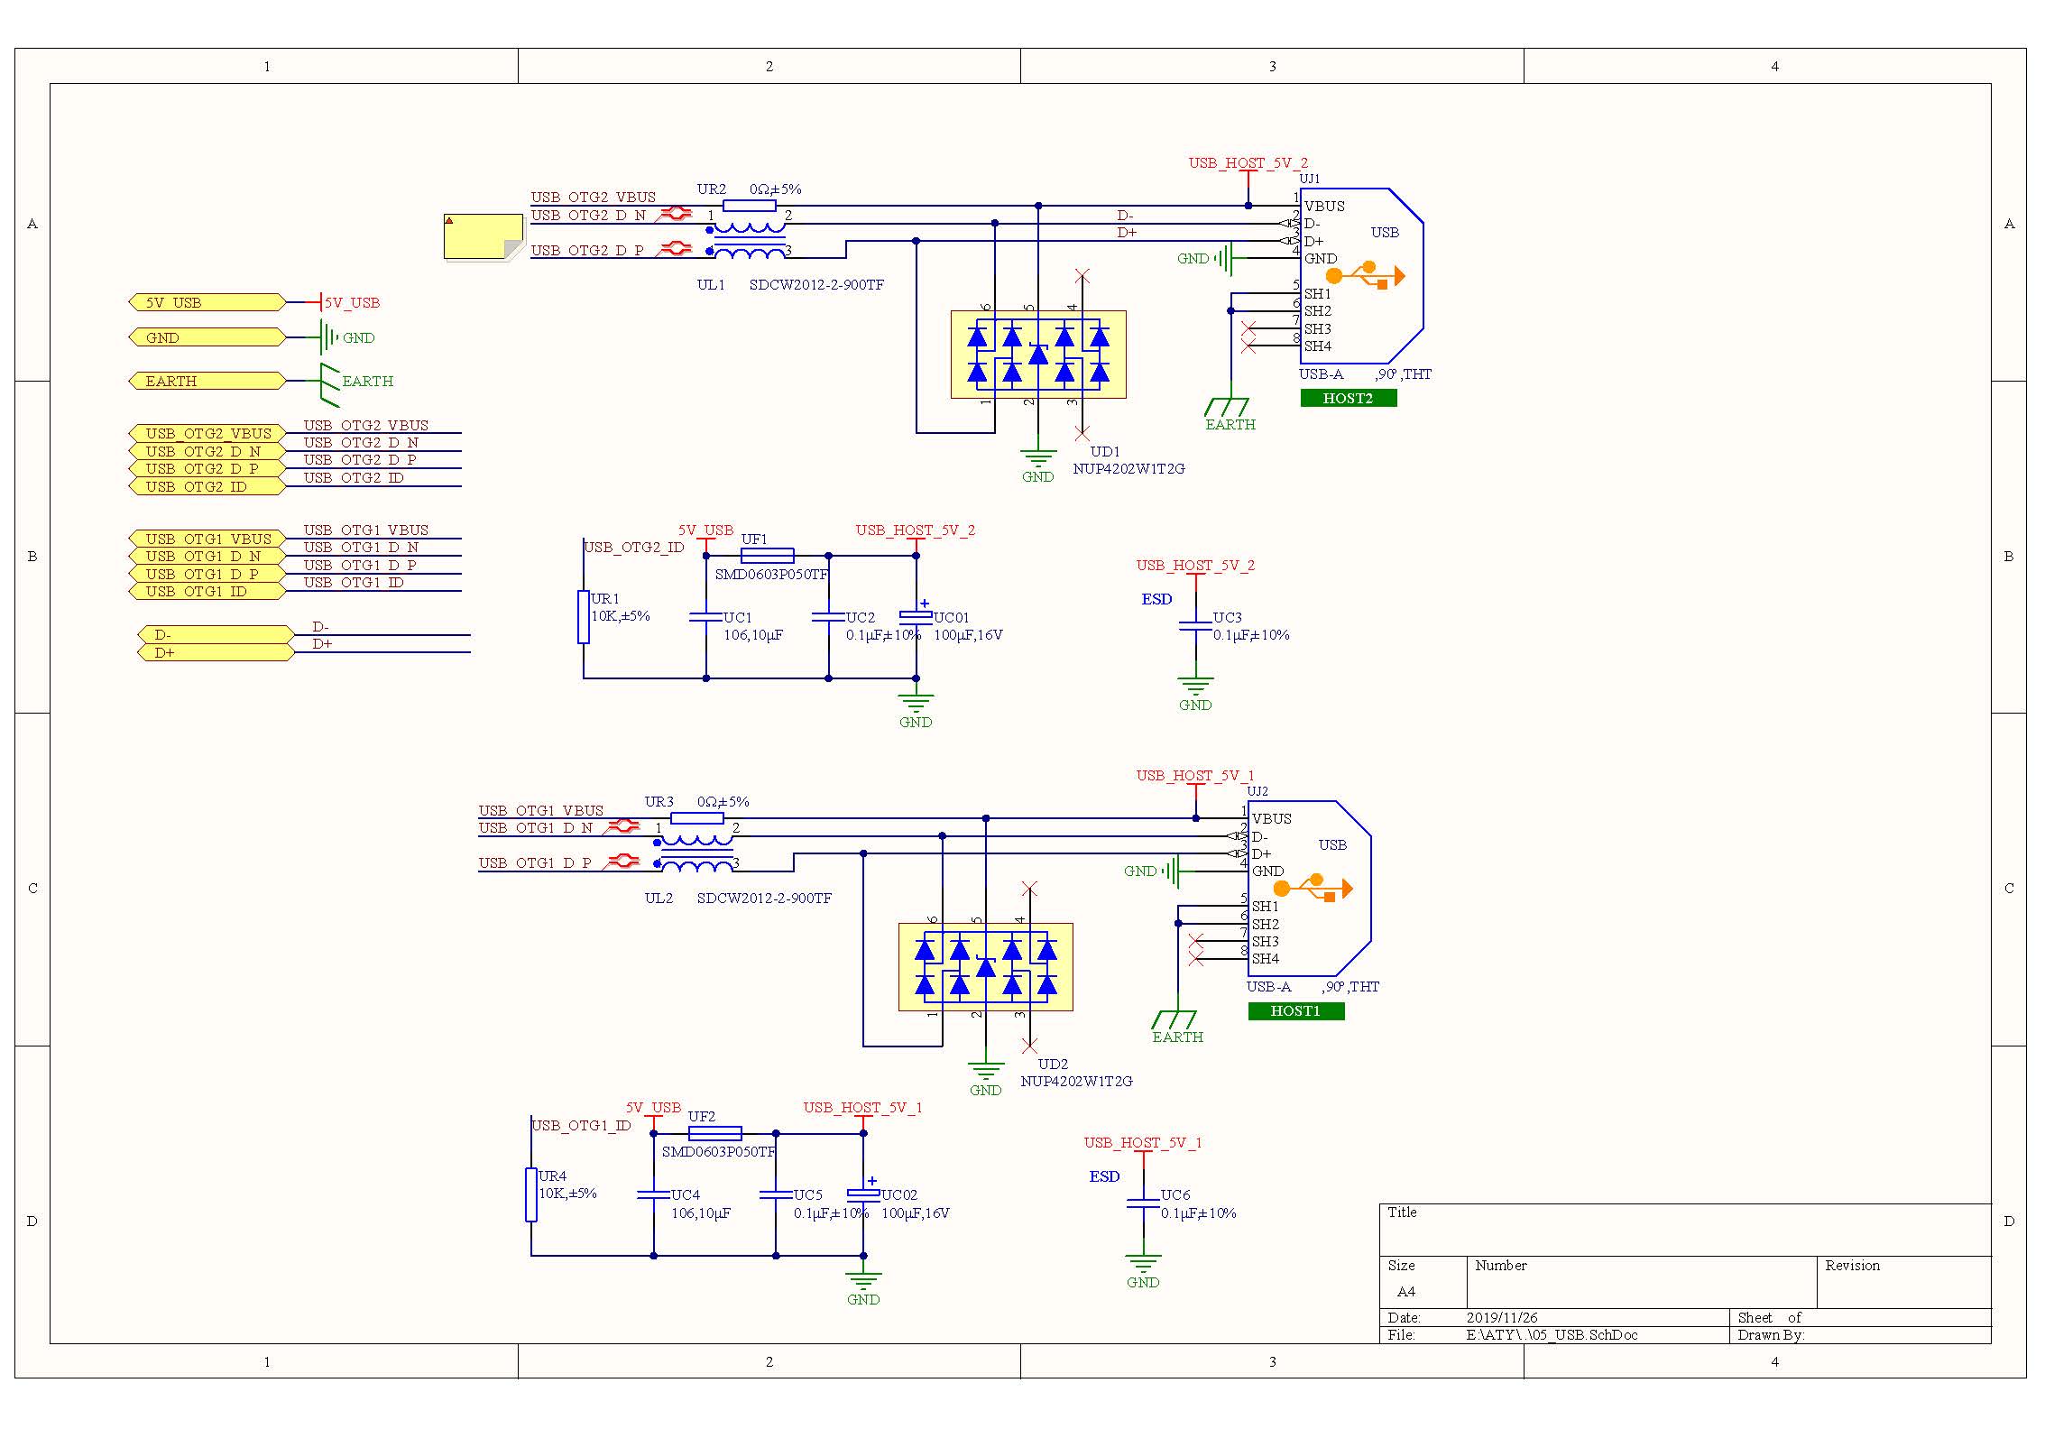Image resolution: width=2045 pixels, height=1429 pixels.
Task: Select the D+ yellow port
Action: pos(215,652)
